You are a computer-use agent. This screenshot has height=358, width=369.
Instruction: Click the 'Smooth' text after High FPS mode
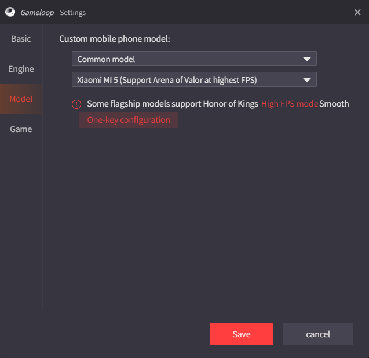coord(334,104)
